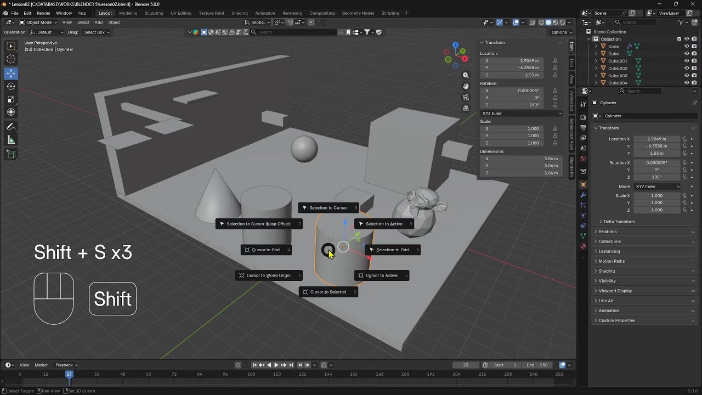The width and height of the screenshot is (702, 395).
Task: Click the Blender logo menu icon
Action: pyautogui.click(x=5, y=13)
